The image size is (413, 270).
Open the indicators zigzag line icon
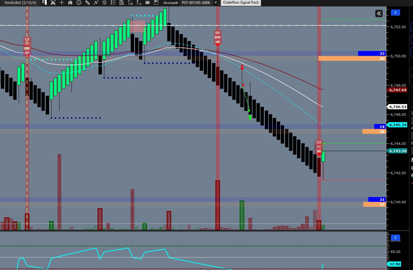[96, 2]
